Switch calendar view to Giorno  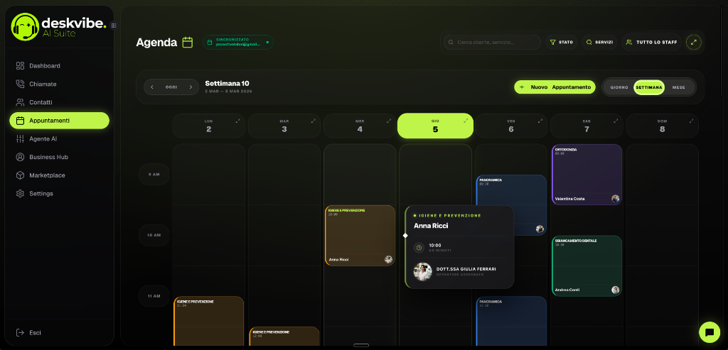click(x=619, y=87)
